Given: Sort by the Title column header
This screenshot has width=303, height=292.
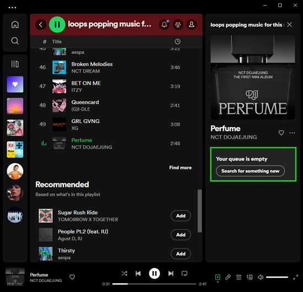Looking at the screenshot, I should [57, 41].
